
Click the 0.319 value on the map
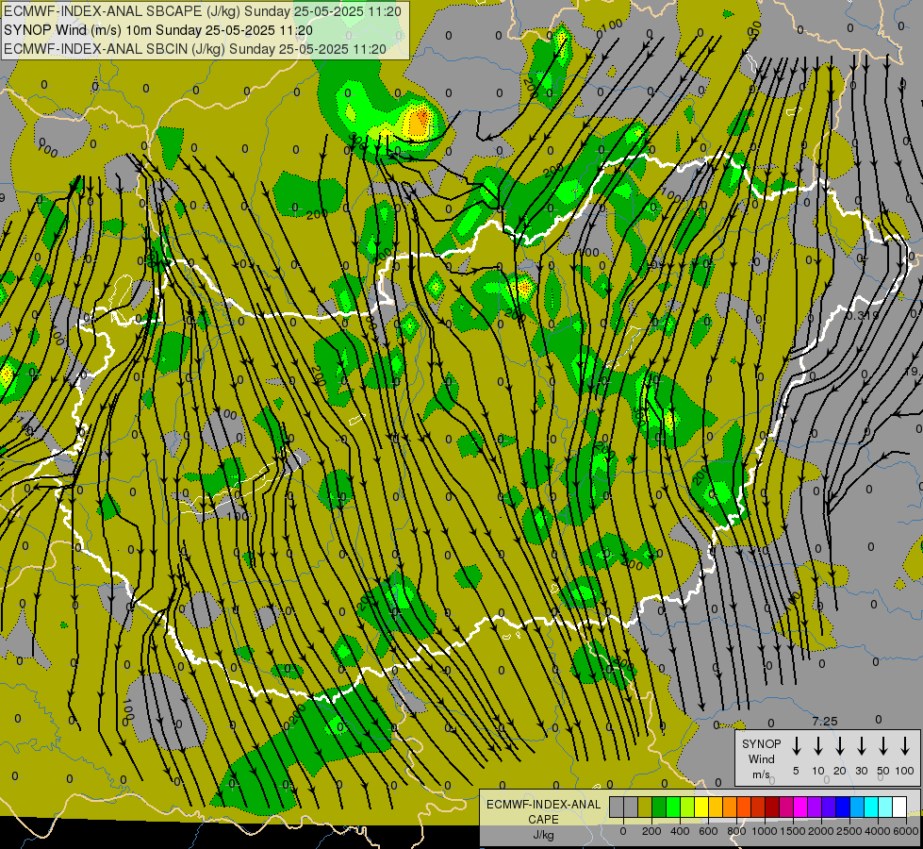tap(863, 316)
